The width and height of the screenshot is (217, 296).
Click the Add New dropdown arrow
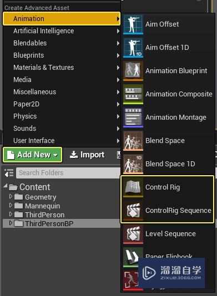(55, 156)
